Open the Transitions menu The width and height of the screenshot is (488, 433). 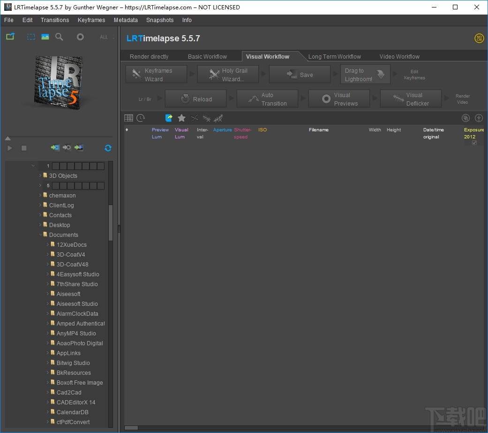pyautogui.click(x=55, y=20)
